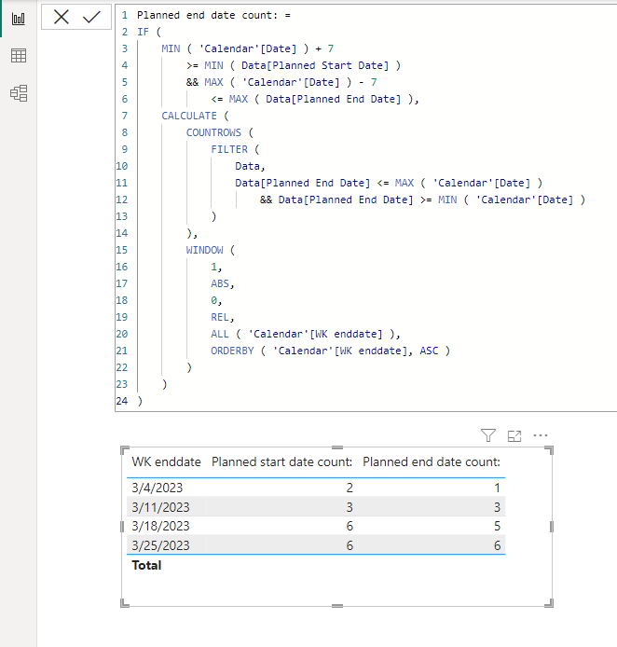Click Data[Planned Start Date] on line 4

(x=315, y=65)
